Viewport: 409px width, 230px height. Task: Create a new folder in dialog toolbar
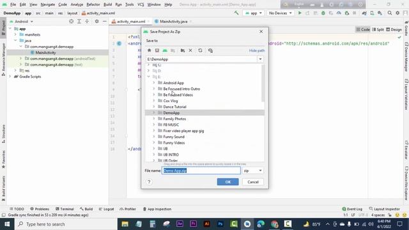click(183, 50)
